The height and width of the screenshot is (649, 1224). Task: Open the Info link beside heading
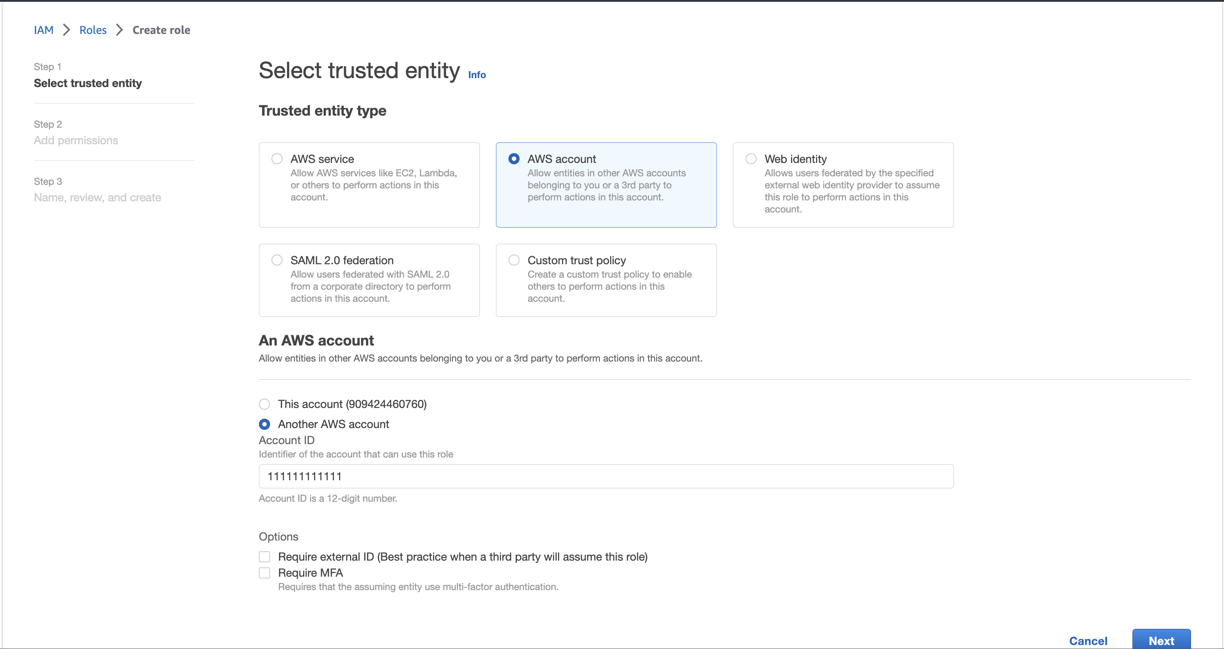477,75
